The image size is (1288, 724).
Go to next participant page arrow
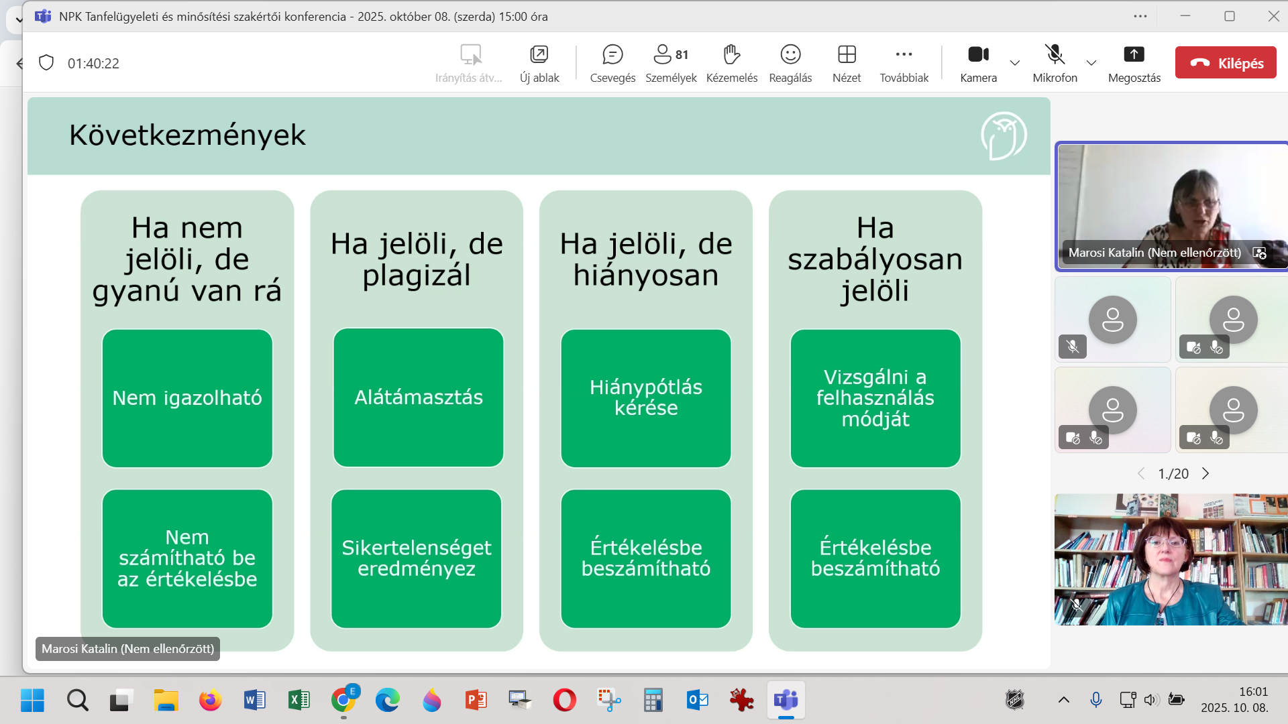tap(1205, 473)
